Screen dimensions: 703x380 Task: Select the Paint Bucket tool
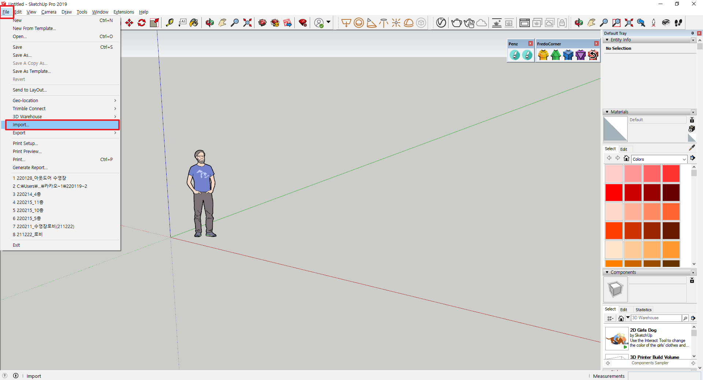194,23
